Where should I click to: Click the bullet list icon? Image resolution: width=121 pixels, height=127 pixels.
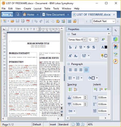(x=70, y=78)
